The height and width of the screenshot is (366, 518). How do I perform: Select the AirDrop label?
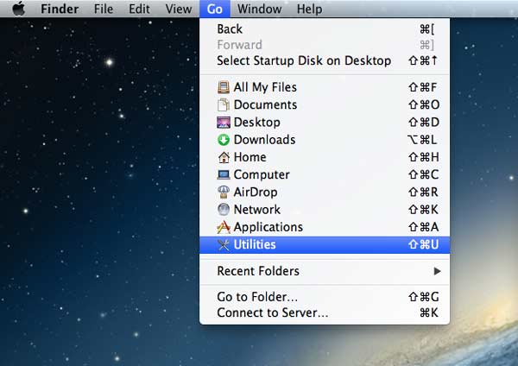(256, 192)
